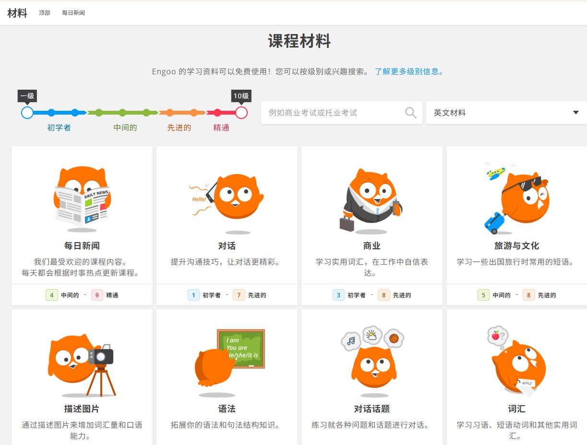This screenshot has height=445, width=587.
Task: Open 每日新闻 in top navigation
Action: pyautogui.click(x=73, y=13)
